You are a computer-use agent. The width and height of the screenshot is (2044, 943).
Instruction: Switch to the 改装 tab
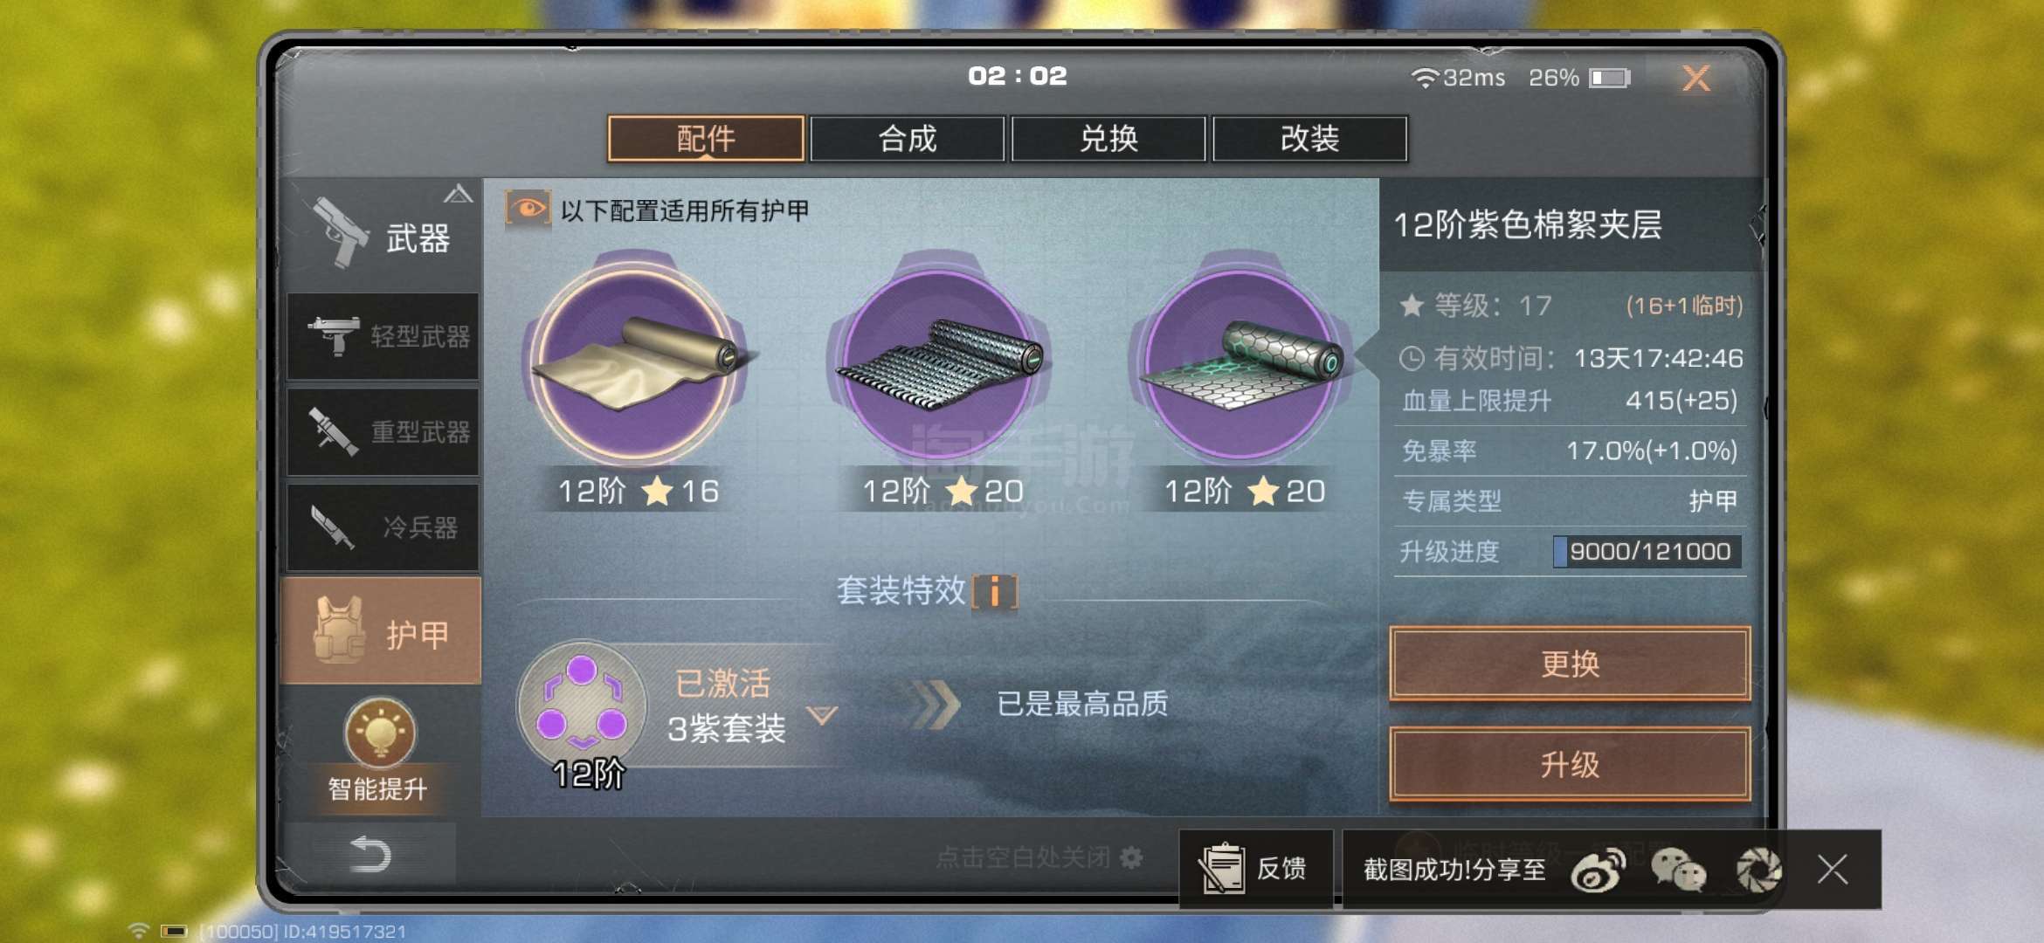click(1310, 139)
